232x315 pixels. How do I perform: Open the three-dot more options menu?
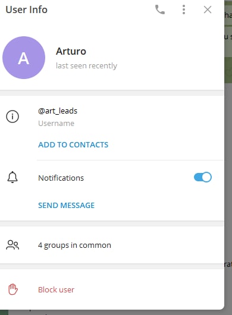coord(184,10)
